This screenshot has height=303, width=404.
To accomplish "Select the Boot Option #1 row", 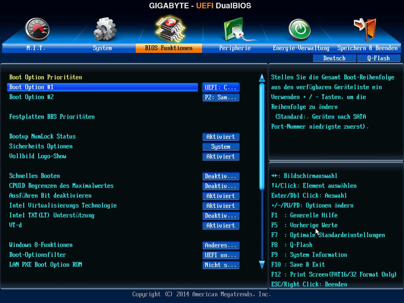I will pos(103,87).
